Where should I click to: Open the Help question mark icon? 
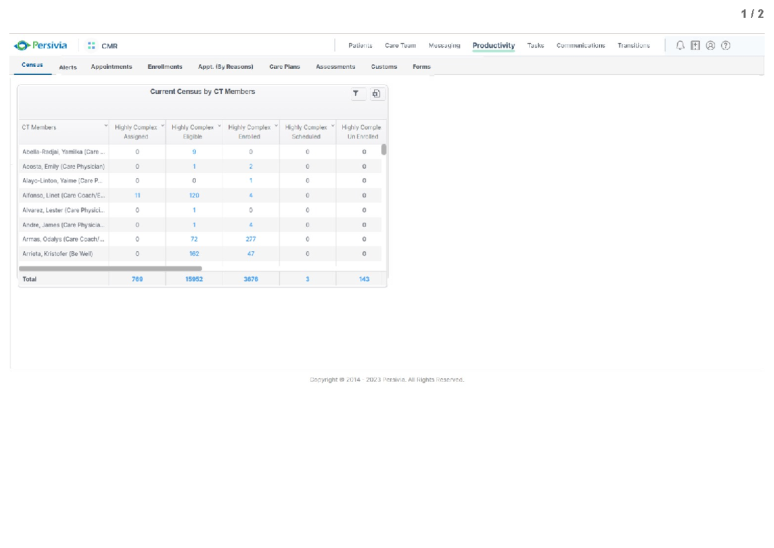[725, 45]
